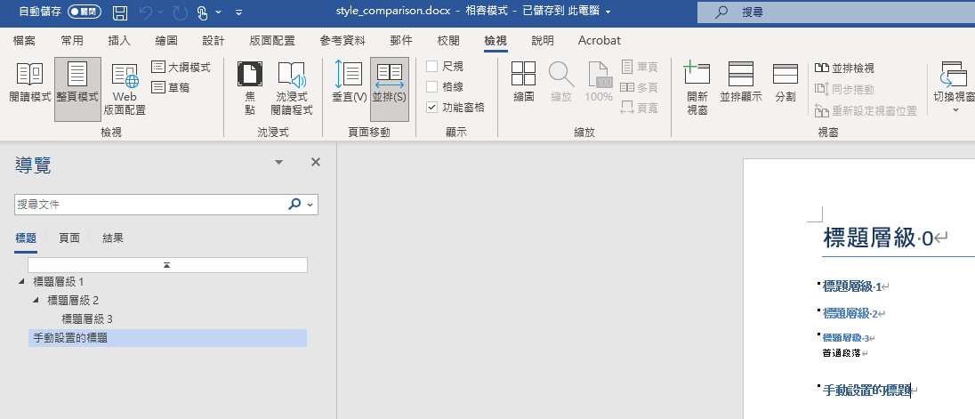Click 並排檢視 (View Side by Side)
Screen dimensions: 975x419
click(x=844, y=68)
